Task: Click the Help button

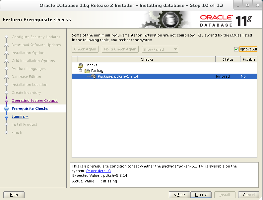Action: [14, 195]
